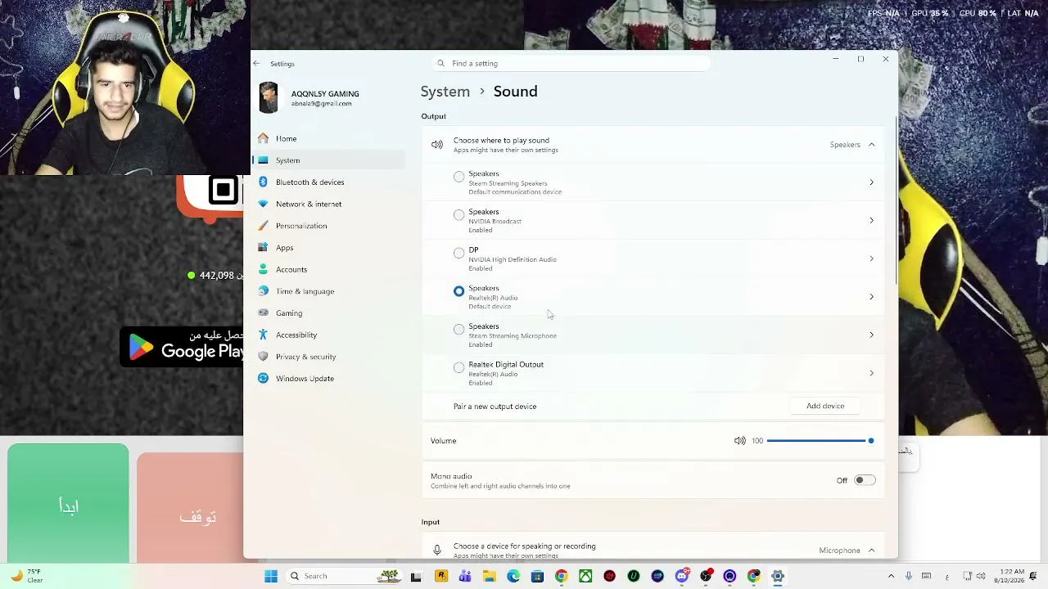Open Rockstar Games Launcher from the taskbar
Viewport: 1048px width, 589px height.
(441, 576)
